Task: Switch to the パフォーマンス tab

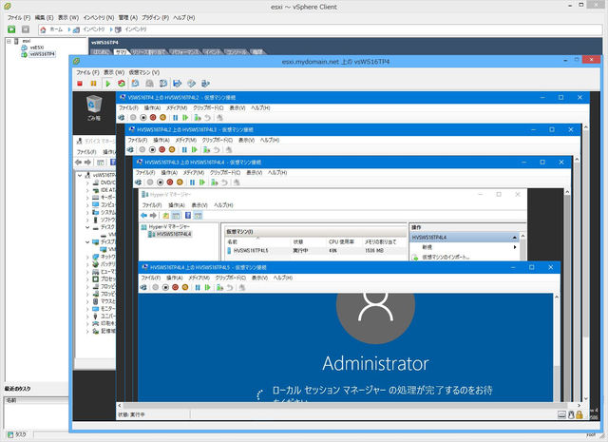Action: [x=185, y=52]
